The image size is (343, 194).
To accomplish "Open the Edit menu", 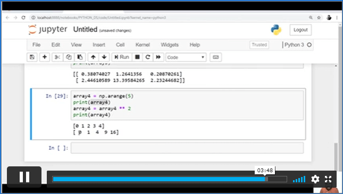I will (x=55, y=45).
